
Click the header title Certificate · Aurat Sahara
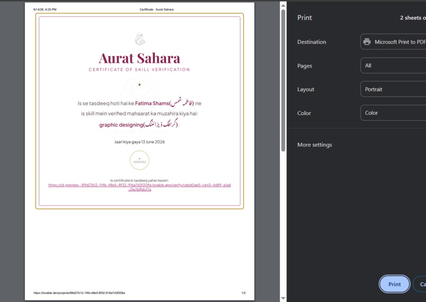coord(156,9)
